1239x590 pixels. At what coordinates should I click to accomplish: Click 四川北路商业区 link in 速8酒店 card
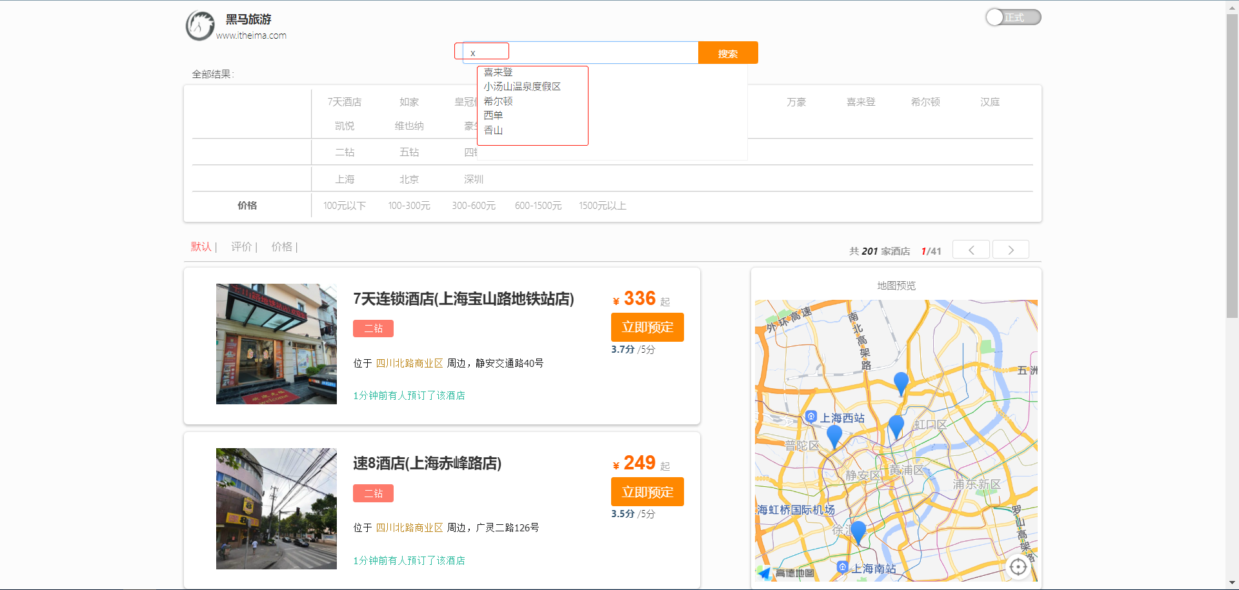point(409,527)
